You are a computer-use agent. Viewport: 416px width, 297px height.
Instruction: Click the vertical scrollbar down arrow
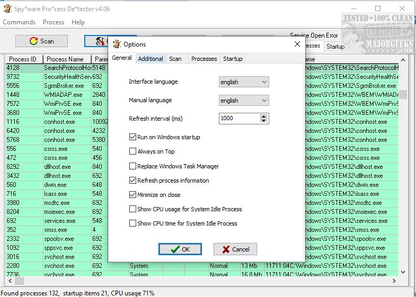pos(403,272)
